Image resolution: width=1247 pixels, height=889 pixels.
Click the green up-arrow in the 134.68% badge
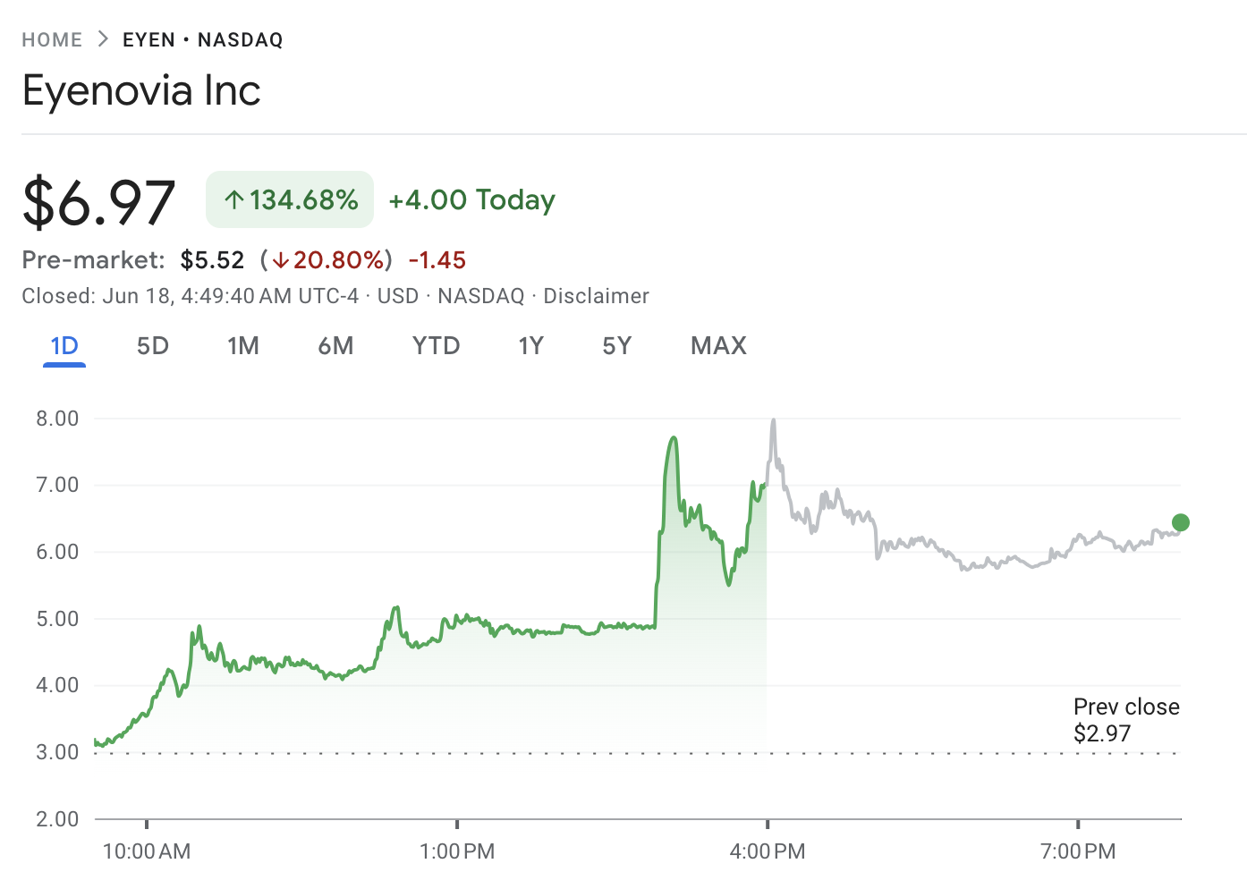[234, 200]
